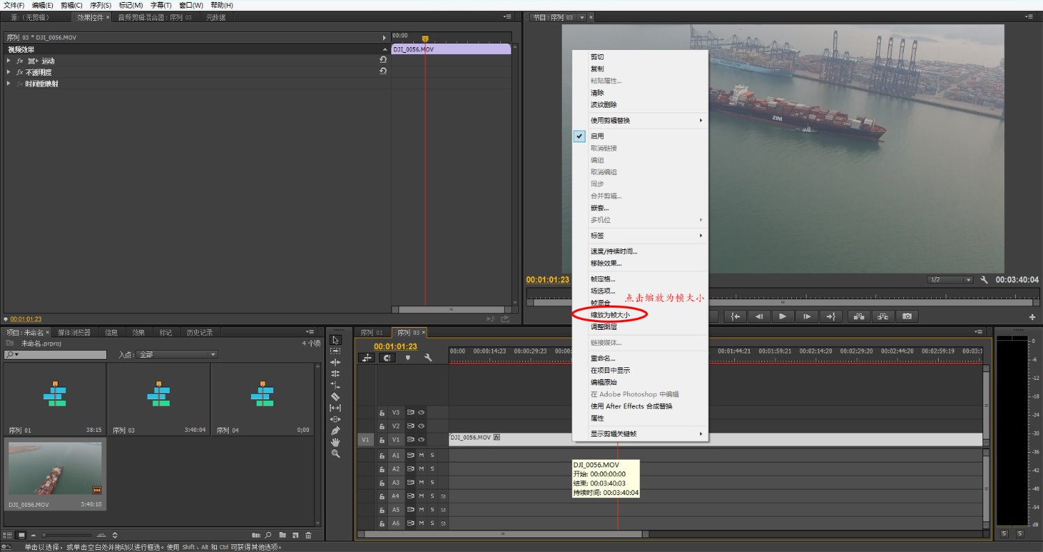Click the Lift button in program monitor
This screenshot has width=1043, height=552.
[x=859, y=317]
